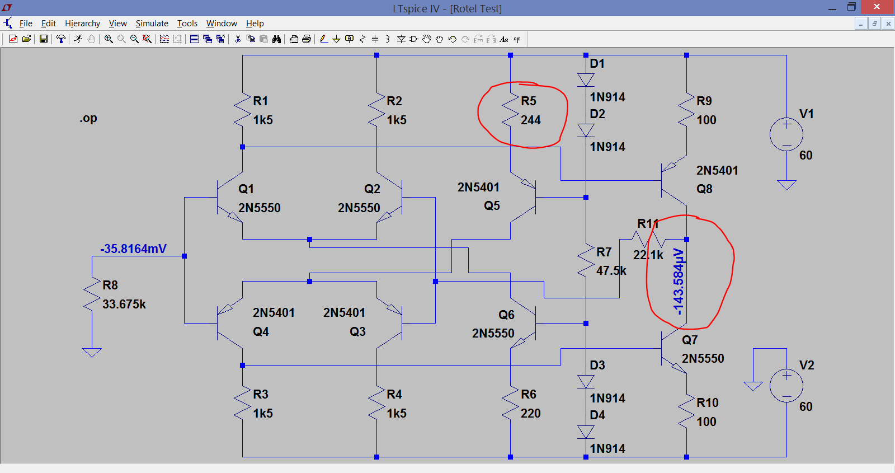Open the Window menu
Image resolution: width=895 pixels, height=473 pixels.
(x=222, y=24)
